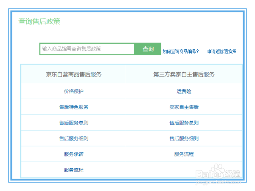Open 售后服务细则 under 第三方卖家自主售后服务
Image resolution: width=255 pixels, height=191 pixels.
pos(184,138)
